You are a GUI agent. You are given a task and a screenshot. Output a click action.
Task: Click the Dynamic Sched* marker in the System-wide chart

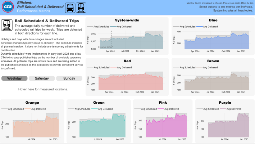click(x=105, y=47)
